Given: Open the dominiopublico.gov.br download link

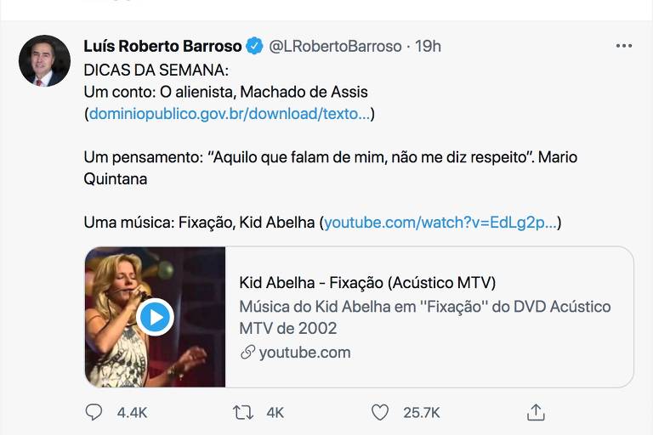Looking at the screenshot, I should (x=230, y=113).
